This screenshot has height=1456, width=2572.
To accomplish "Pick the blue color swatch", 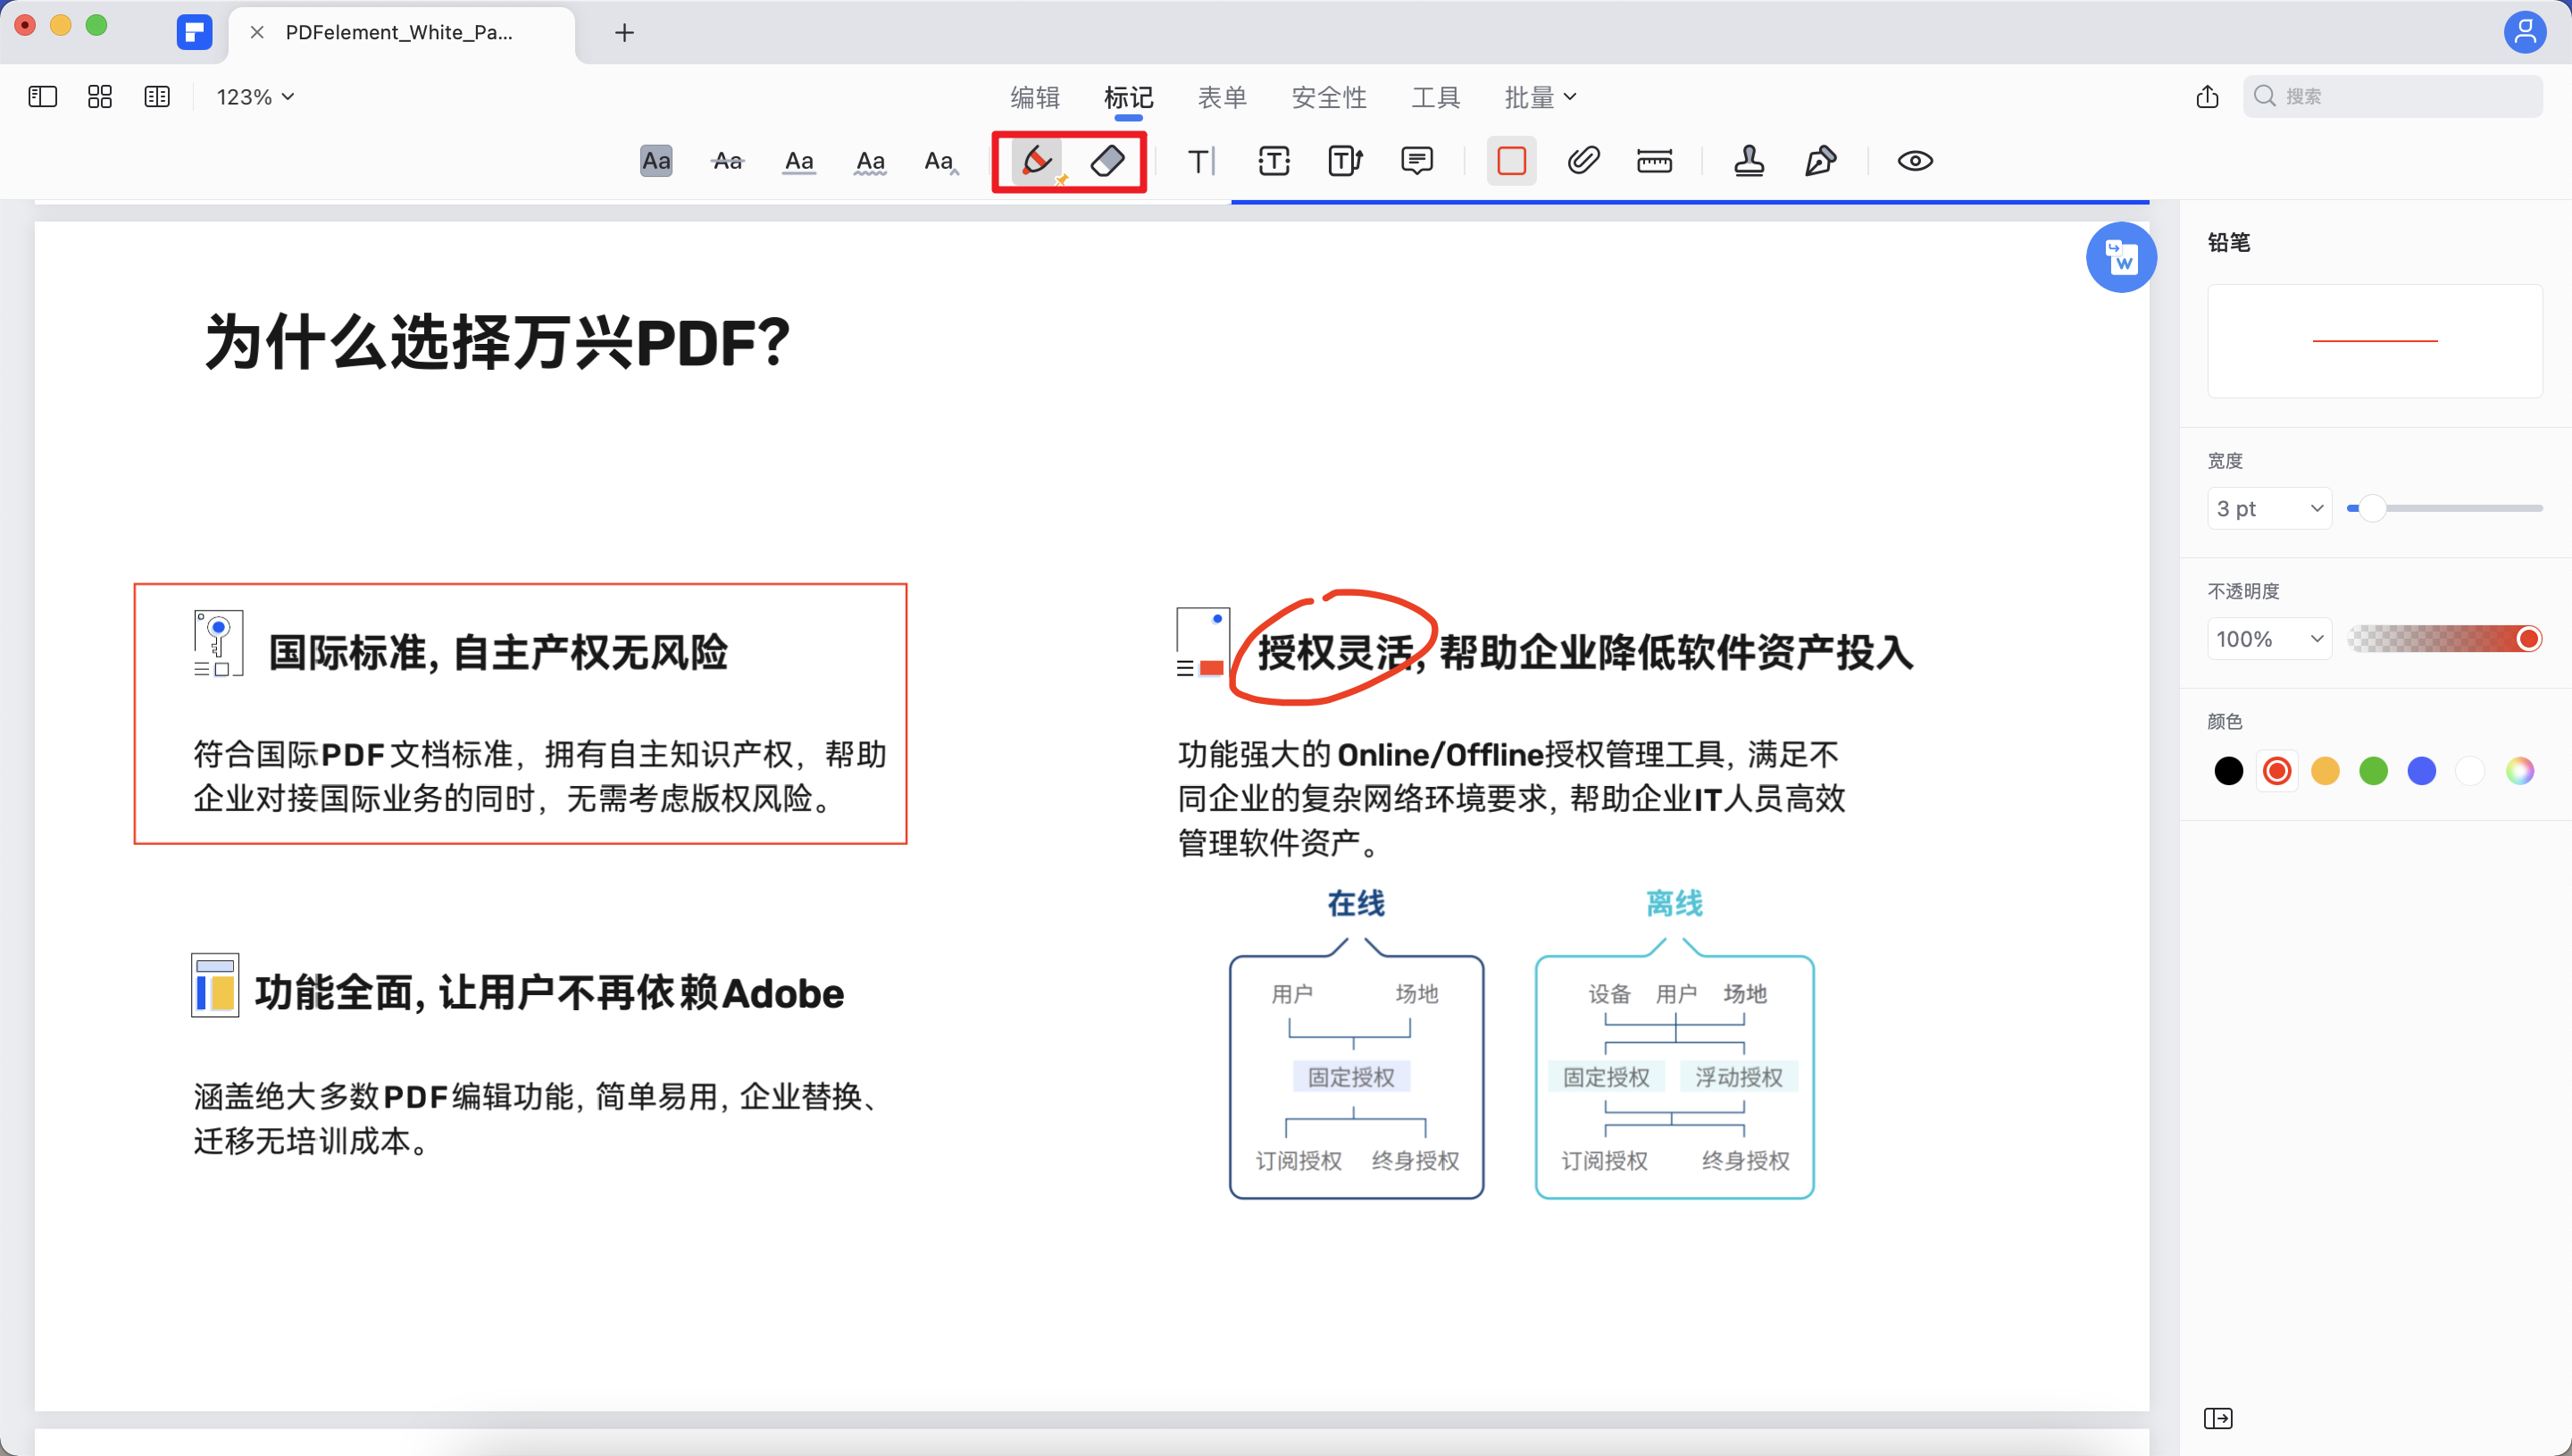I will 2421,771.
